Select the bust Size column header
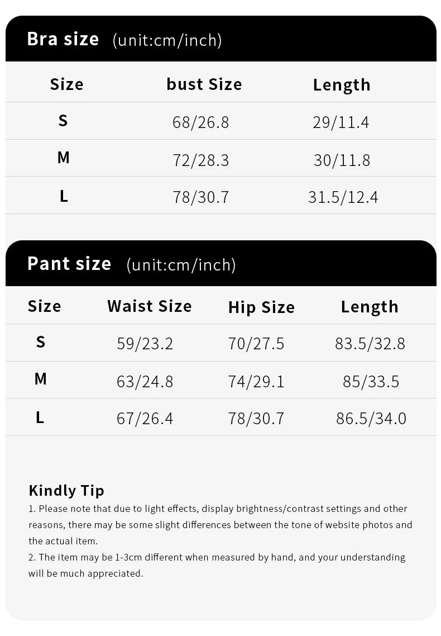Viewport: 441px width, 636px height. 204,84
